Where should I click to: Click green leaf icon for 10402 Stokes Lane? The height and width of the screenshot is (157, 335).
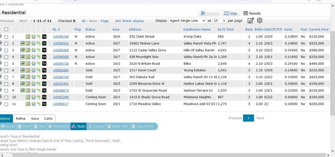coord(39,43)
